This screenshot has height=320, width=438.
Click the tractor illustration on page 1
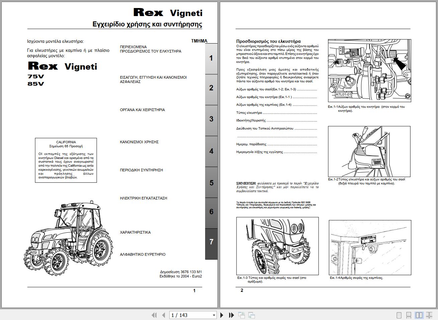click(x=68, y=238)
